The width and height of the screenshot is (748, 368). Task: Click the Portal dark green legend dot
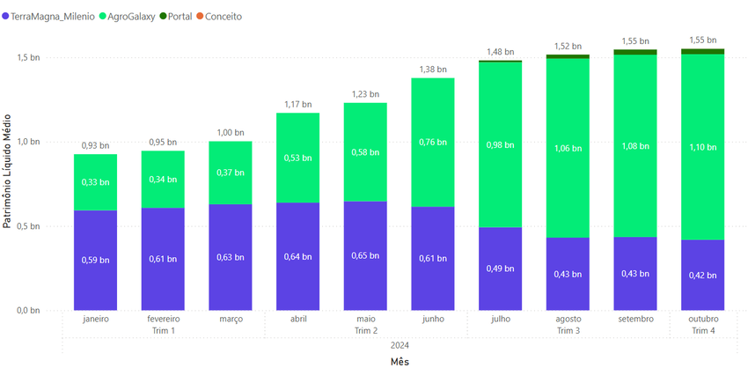tap(163, 16)
